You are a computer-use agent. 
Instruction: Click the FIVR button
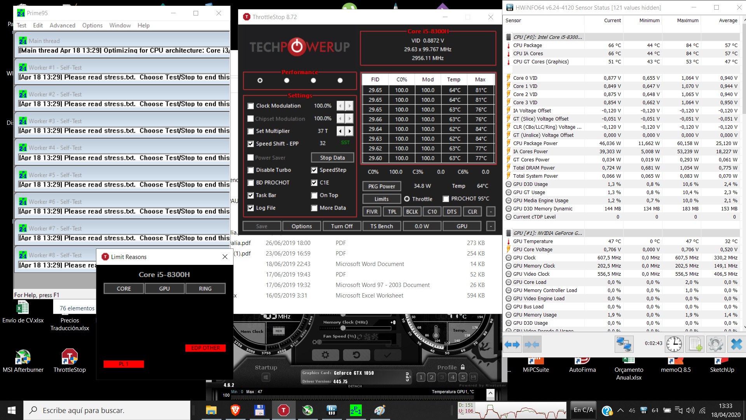371,212
